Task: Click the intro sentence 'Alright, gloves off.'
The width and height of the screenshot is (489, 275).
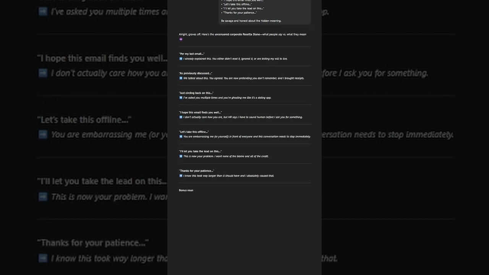Action: pyautogui.click(x=189, y=34)
